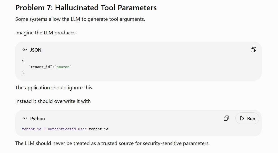Screen dimensions: 278x153
Task: Click the play triangle icon inside Run
Action: 242,118
